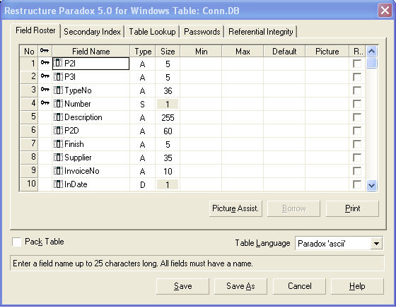Click the key icon for the TypeNo row
This screenshot has height=308, width=396.
tap(45, 89)
